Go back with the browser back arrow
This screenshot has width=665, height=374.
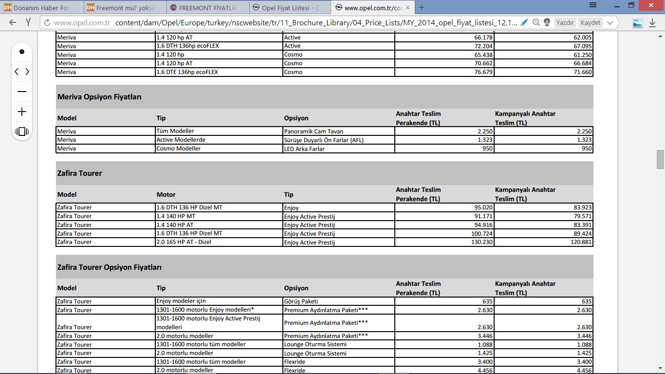click(13, 22)
